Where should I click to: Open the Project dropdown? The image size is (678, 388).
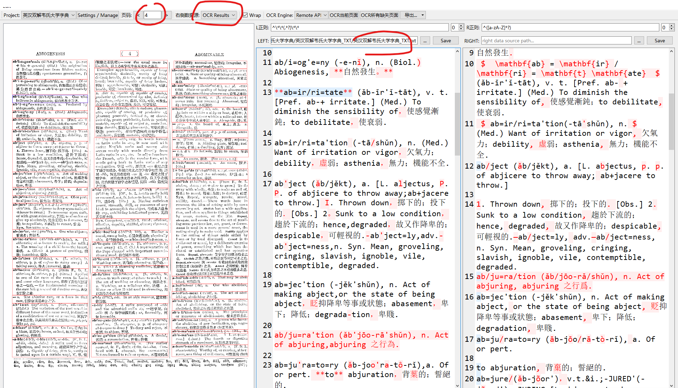(49, 15)
